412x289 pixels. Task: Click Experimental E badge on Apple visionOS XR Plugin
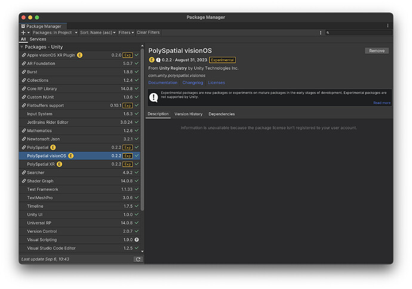[x=79, y=55]
